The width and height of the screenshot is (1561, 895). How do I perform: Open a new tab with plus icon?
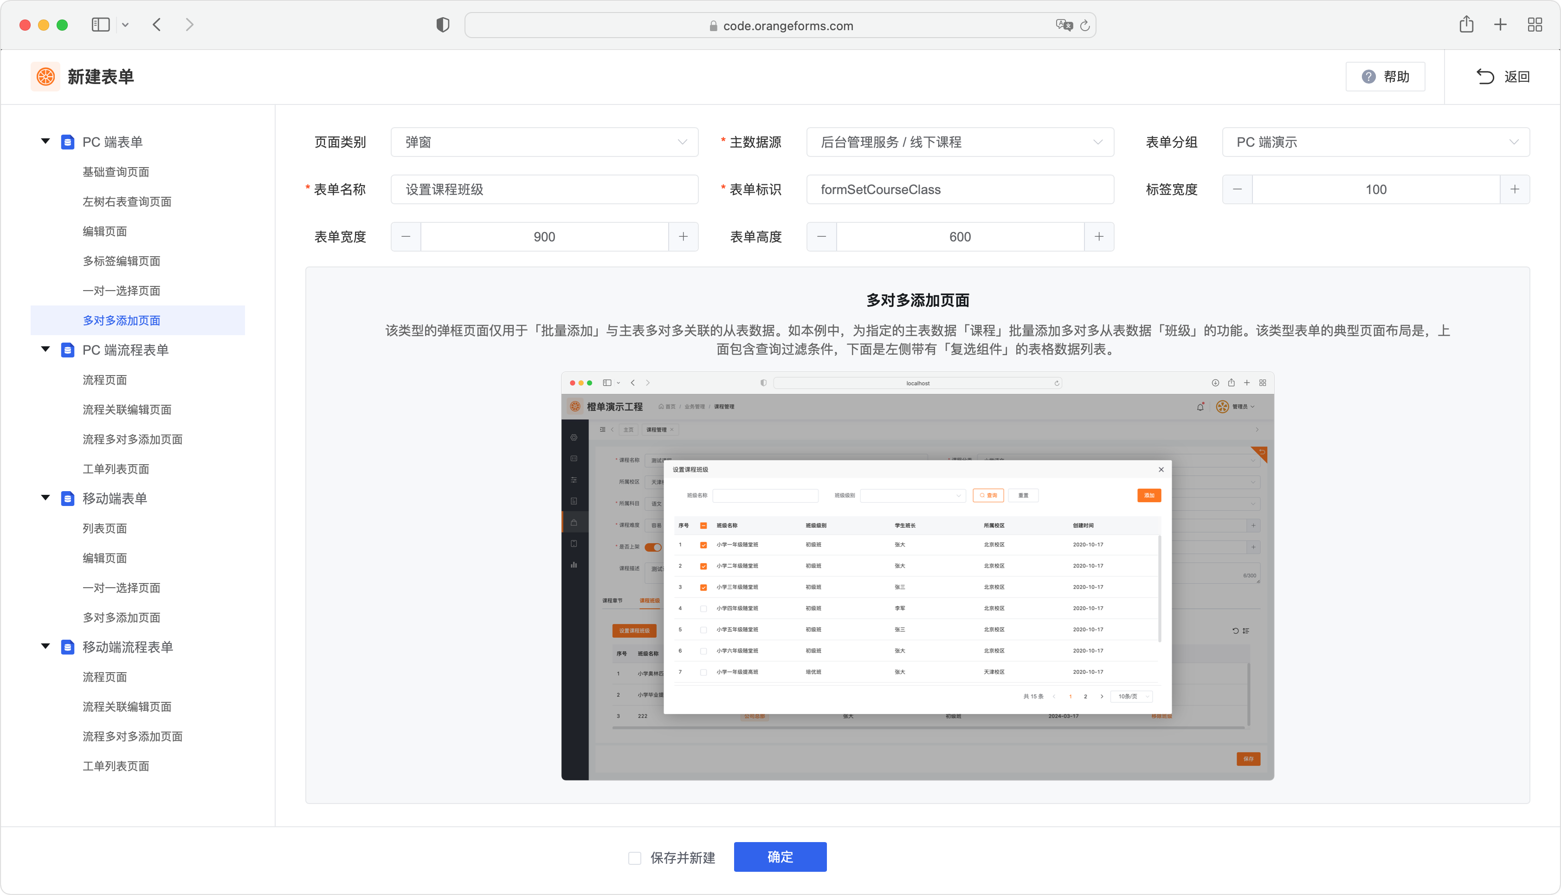(x=1500, y=25)
